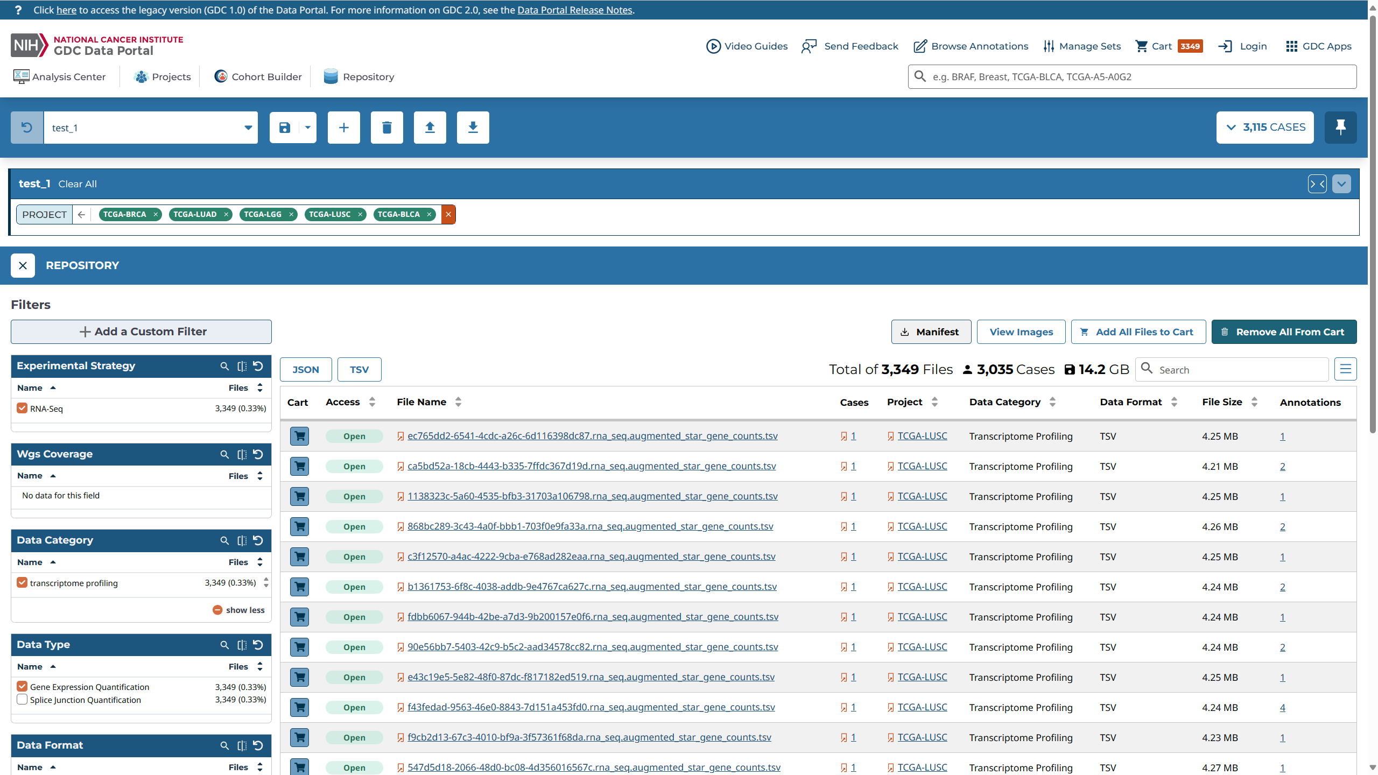Viewport: 1378px width, 775px height.
Task: Click the pin icon beside the cases count
Action: pyautogui.click(x=1340, y=128)
